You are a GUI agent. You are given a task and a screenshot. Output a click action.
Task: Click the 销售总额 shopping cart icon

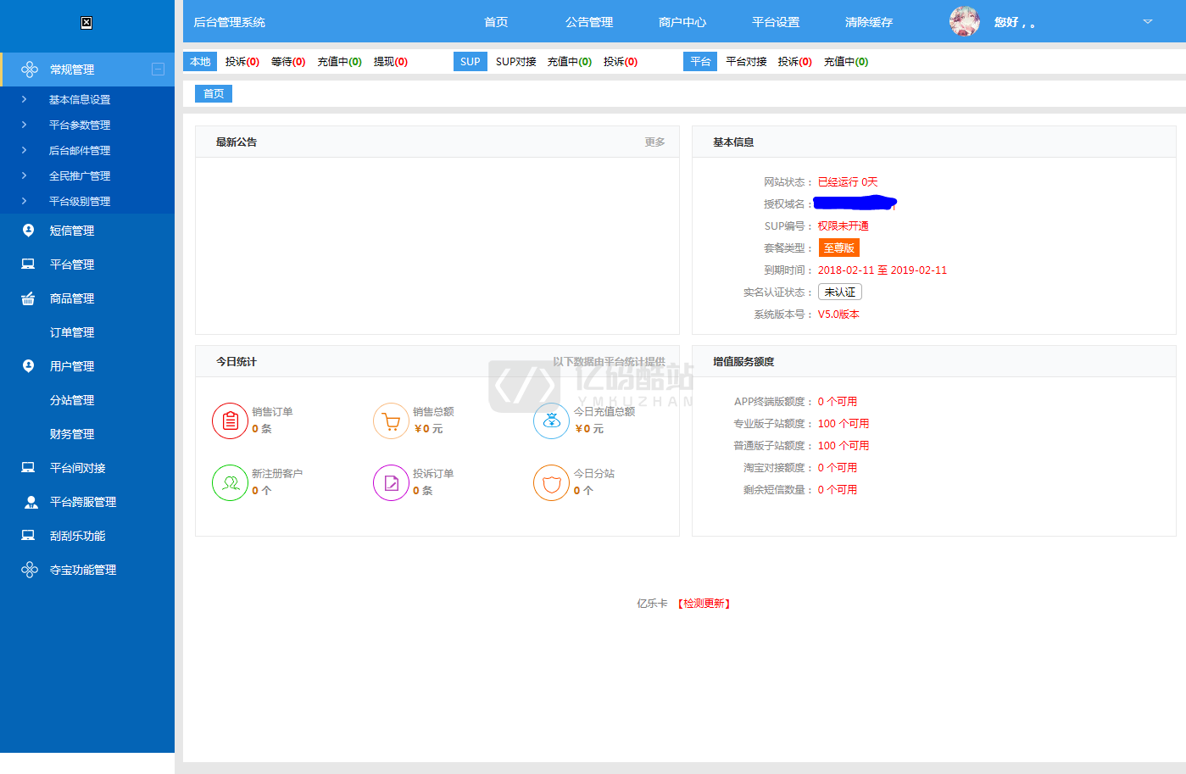391,420
